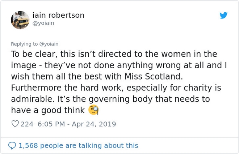239x154 pixels.
Task: Click the Twitter bird logo
Action: pyautogui.click(x=223, y=16)
